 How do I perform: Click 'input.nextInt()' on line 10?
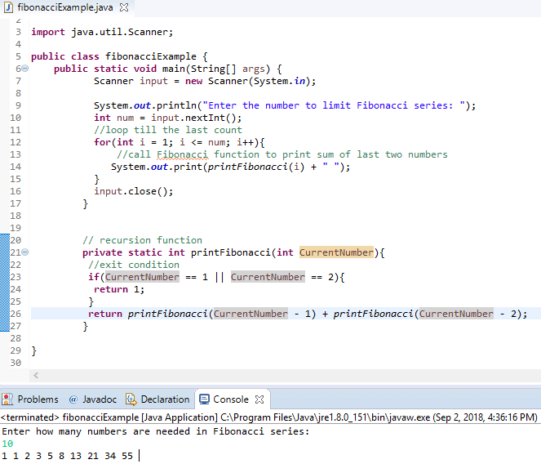pos(193,118)
